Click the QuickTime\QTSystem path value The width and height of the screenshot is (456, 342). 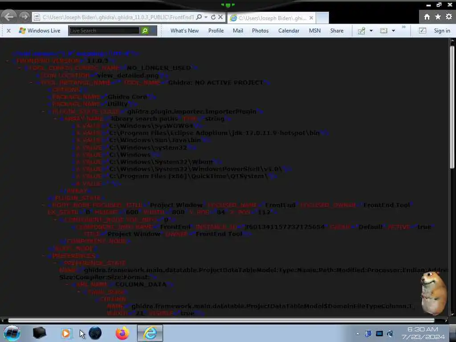(188, 176)
